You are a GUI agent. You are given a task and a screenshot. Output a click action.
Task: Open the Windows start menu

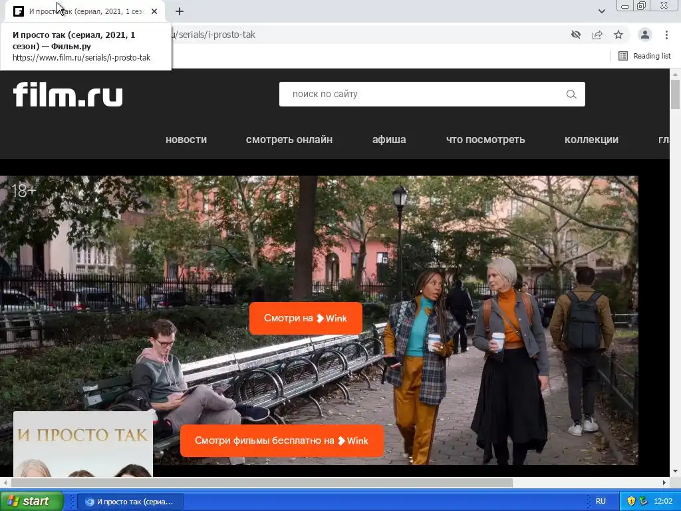coord(31,501)
